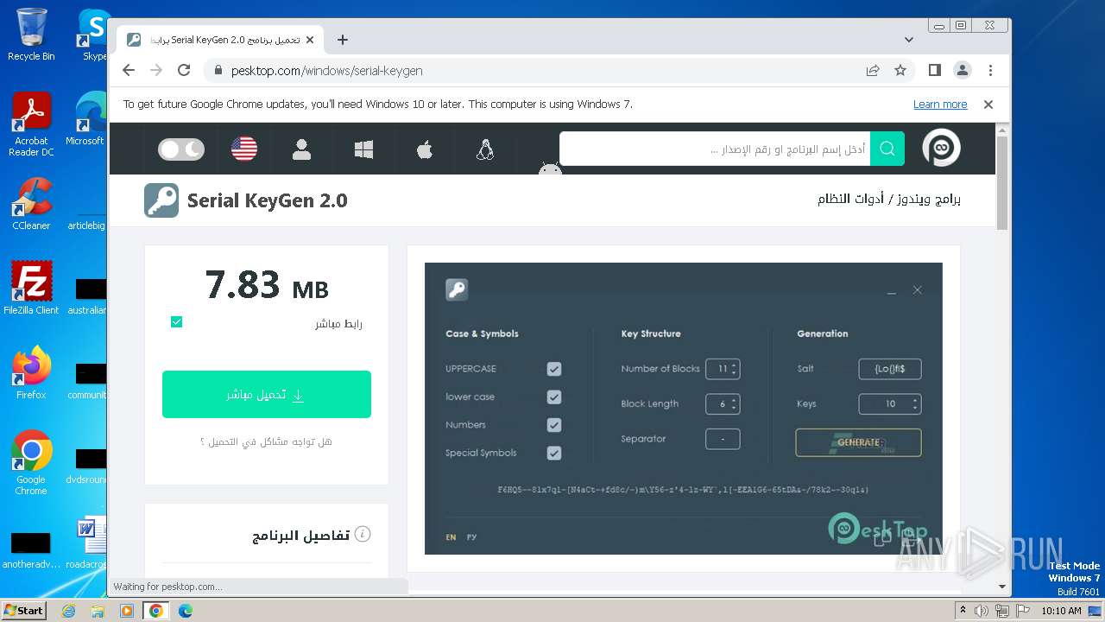
Task: Click the volume speaker tray icon
Action: click(982, 611)
